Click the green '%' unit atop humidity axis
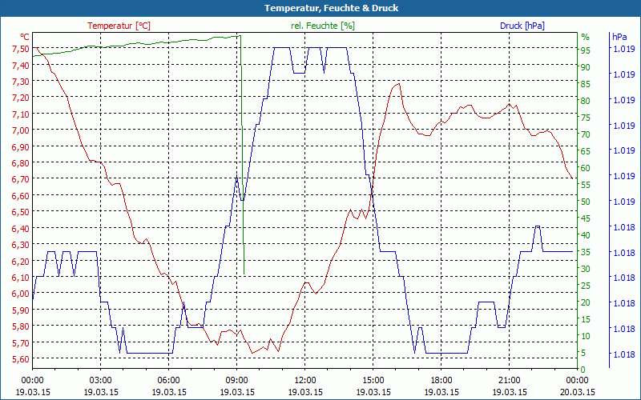The height and width of the screenshot is (400, 641). [586, 37]
